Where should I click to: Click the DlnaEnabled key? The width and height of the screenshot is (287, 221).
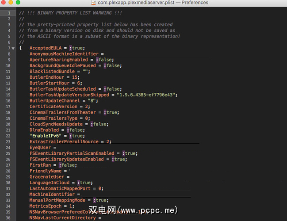(44, 130)
